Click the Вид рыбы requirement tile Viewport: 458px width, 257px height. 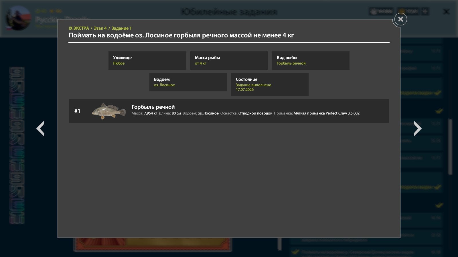pyautogui.click(x=311, y=61)
